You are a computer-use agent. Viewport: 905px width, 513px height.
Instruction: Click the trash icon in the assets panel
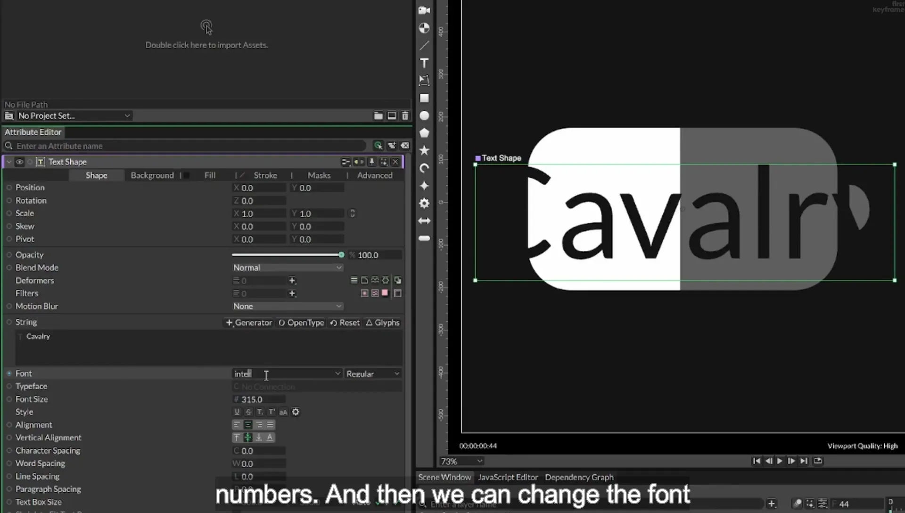(x=405, y=116)
